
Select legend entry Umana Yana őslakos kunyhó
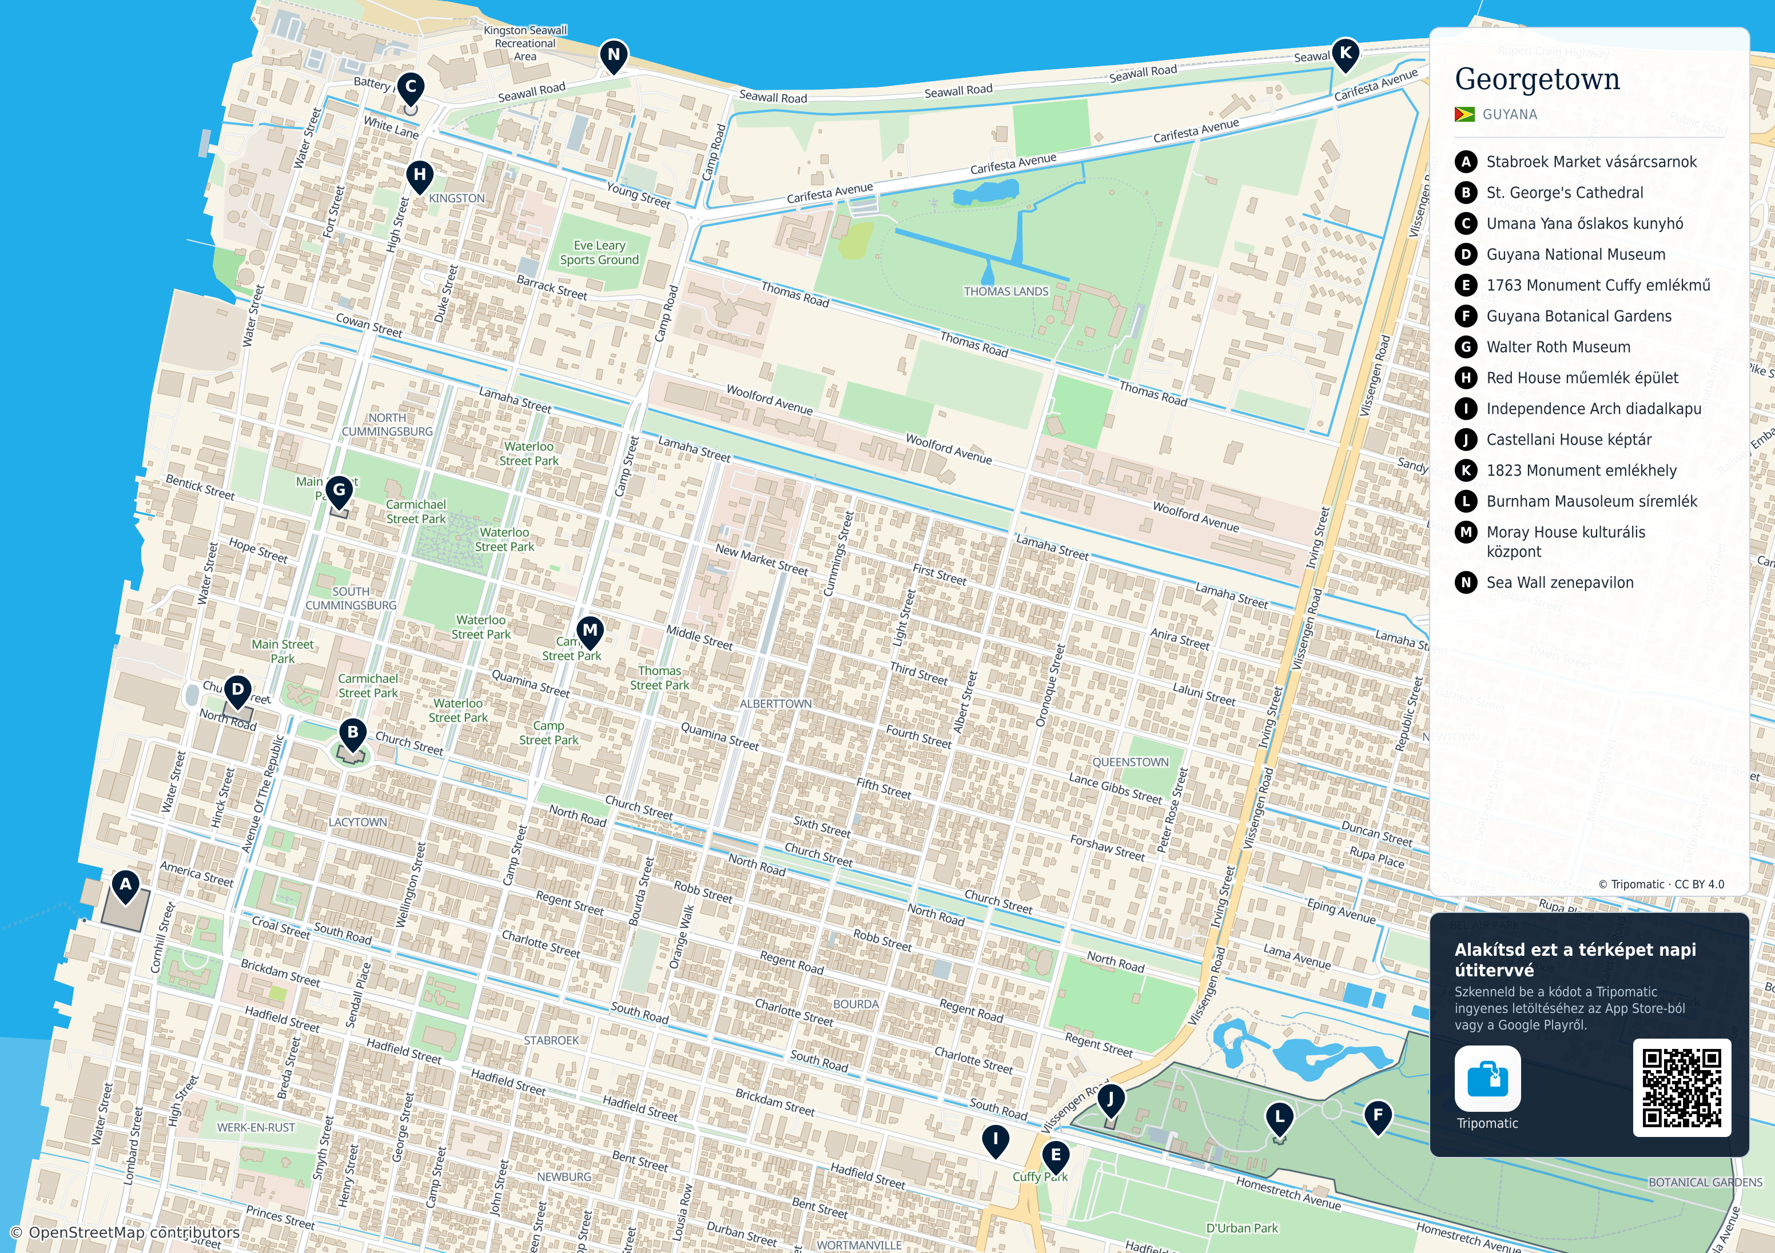click(1569, 224)
